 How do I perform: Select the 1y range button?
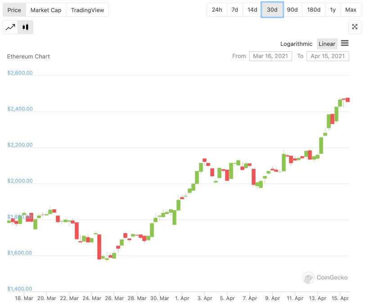pyautogui.click(x=333, y=10)
